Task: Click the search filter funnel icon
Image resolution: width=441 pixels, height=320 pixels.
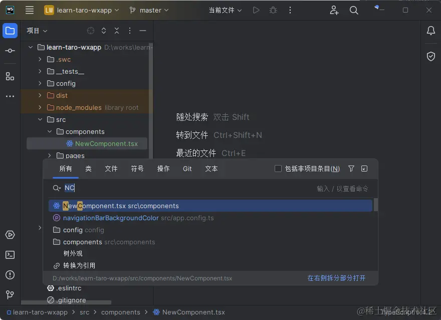Action: tap(351, 169)
